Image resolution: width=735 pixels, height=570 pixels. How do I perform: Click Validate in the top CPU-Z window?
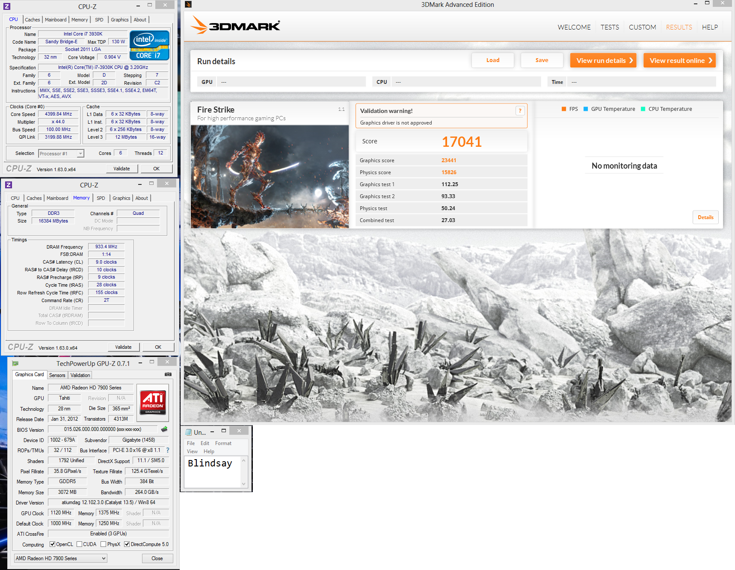tap(122, 169)
